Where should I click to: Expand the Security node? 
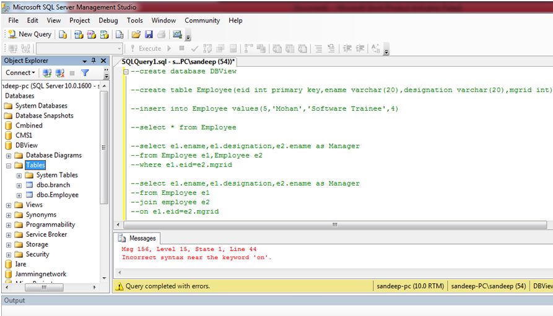(x=9, y=254)
